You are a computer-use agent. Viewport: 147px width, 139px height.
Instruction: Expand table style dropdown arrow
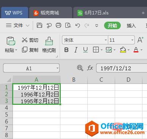114,50
